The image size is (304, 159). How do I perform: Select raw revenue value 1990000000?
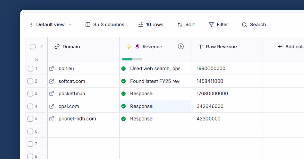click(x=211, y=69)
